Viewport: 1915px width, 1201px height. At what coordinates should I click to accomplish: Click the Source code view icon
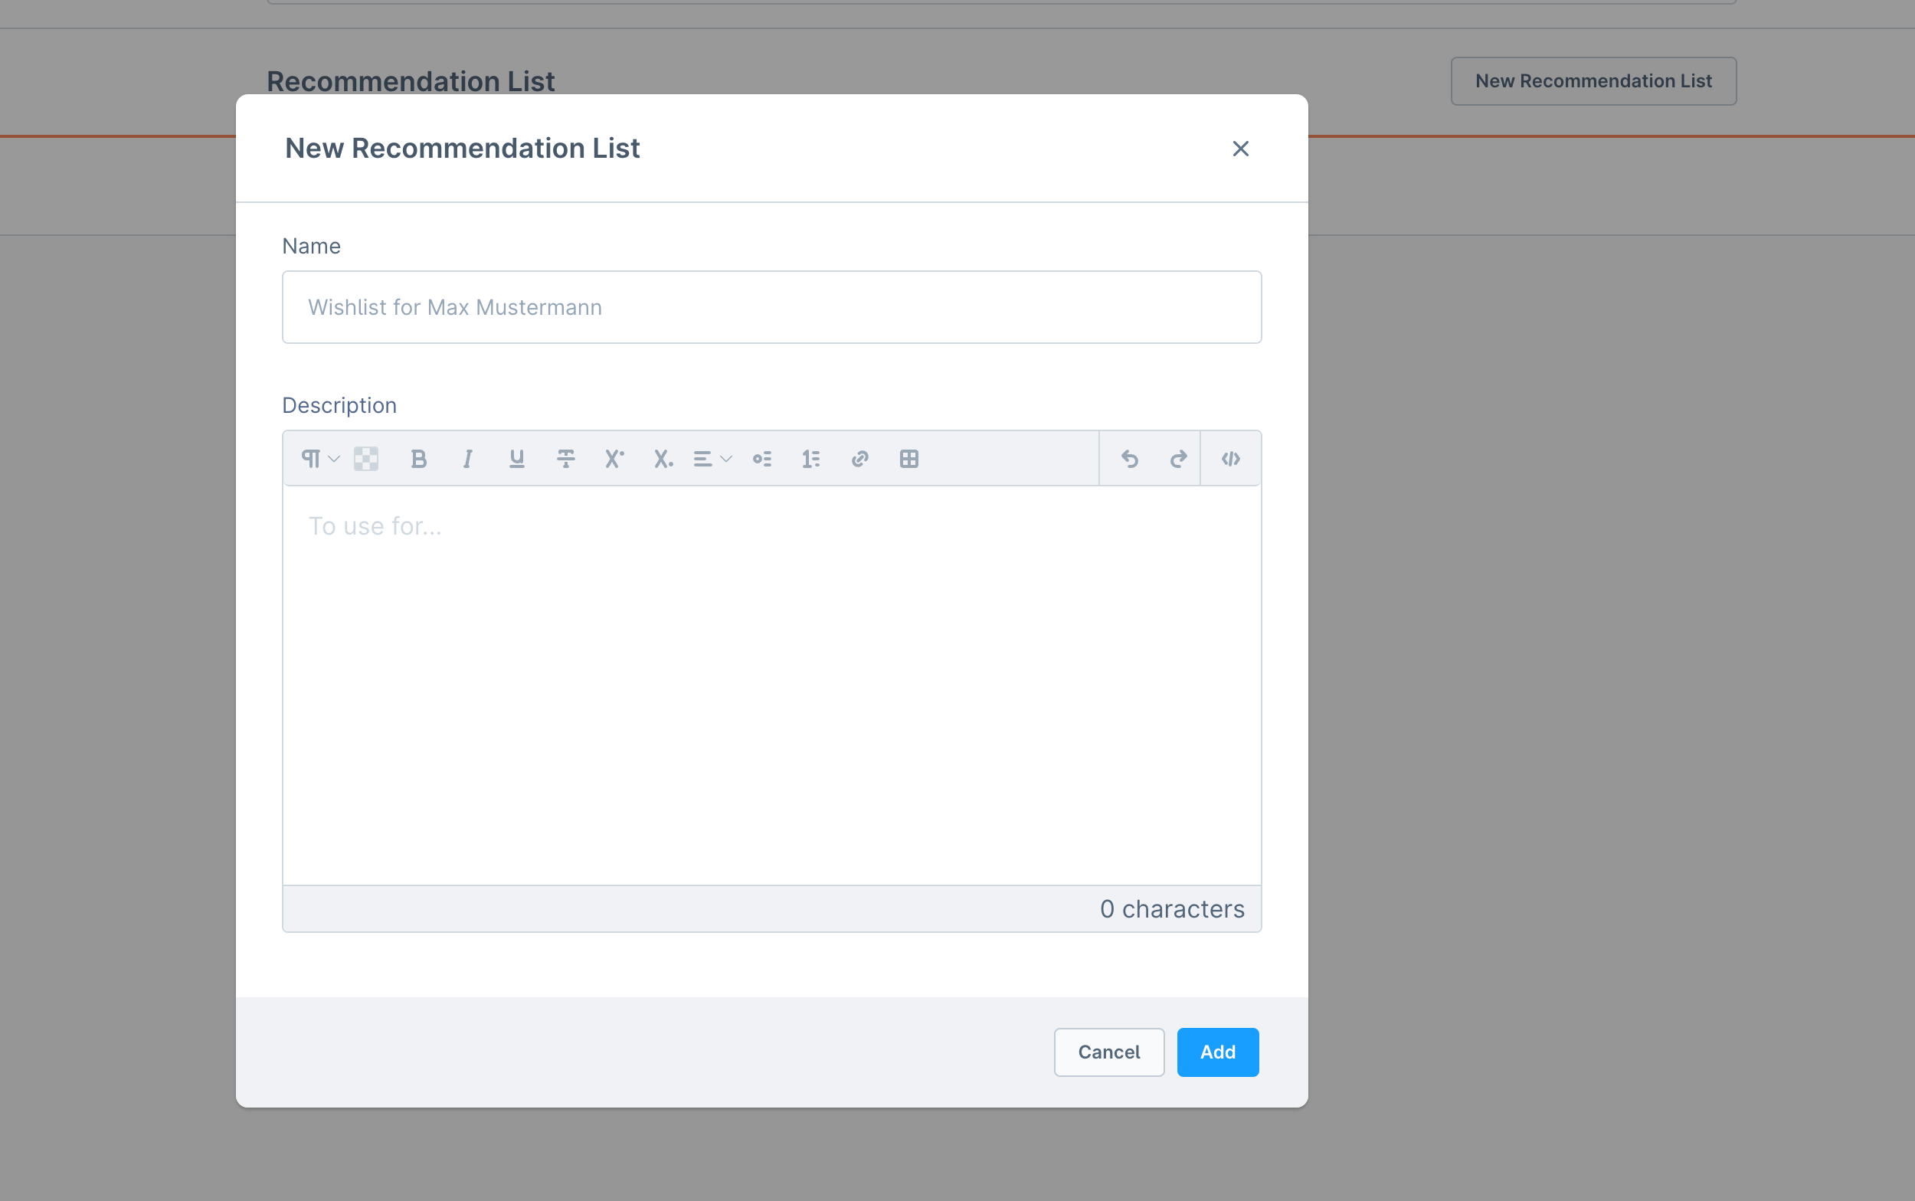pyautogui.click(x=1230, y=458)
